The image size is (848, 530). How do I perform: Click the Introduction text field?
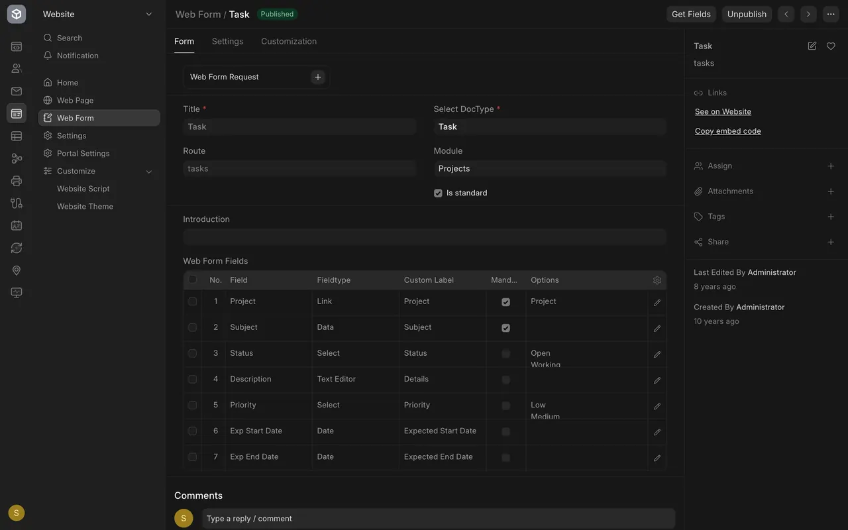425,237
